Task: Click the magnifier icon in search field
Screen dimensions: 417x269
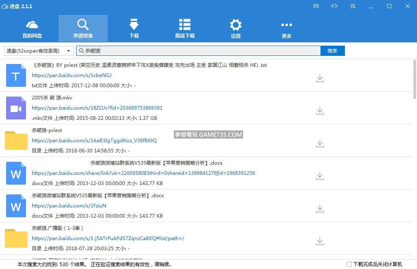Action: [81, 51]
